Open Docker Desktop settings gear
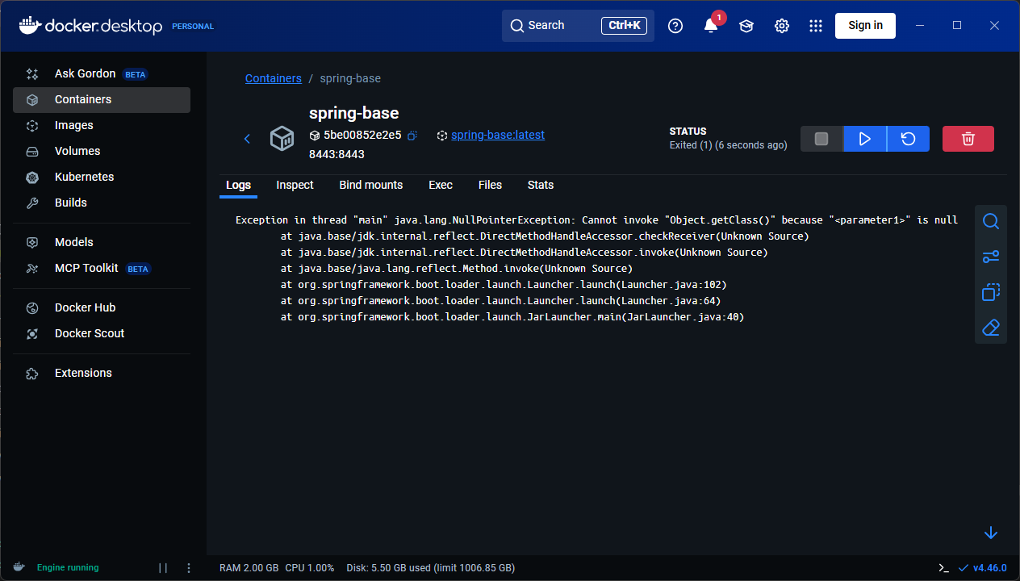The image size is (1020, 581). (781, 26)
